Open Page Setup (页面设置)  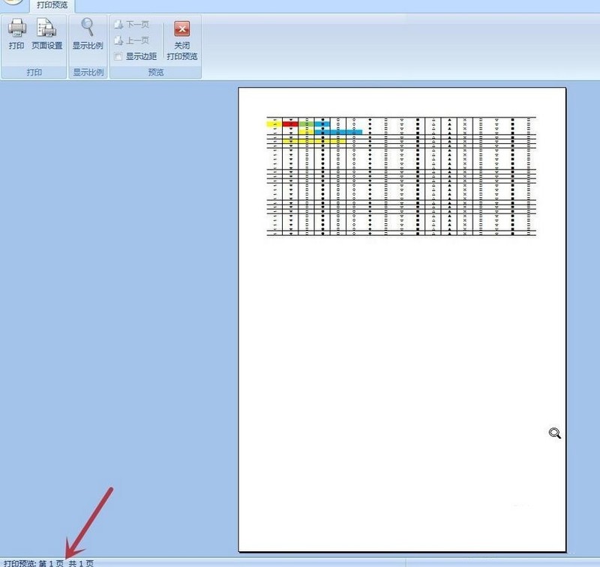click(x=46, y=34)
